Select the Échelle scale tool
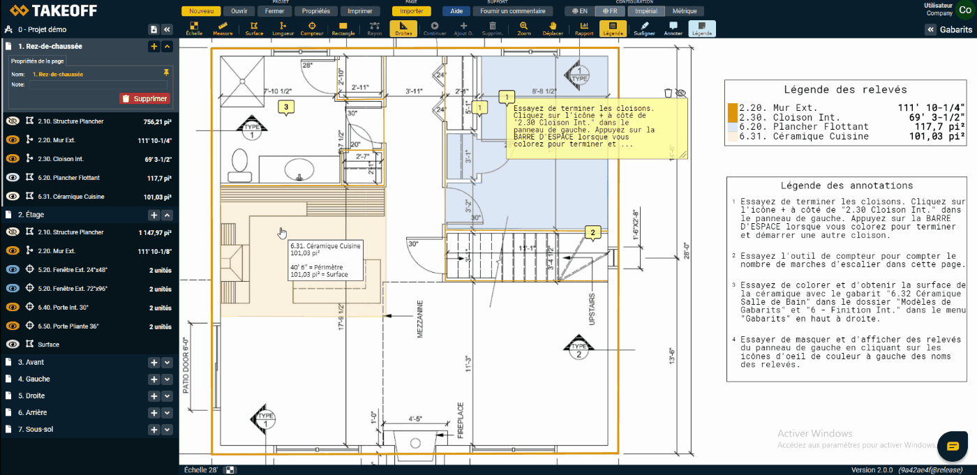977x475 pixels. click(195, 29)
